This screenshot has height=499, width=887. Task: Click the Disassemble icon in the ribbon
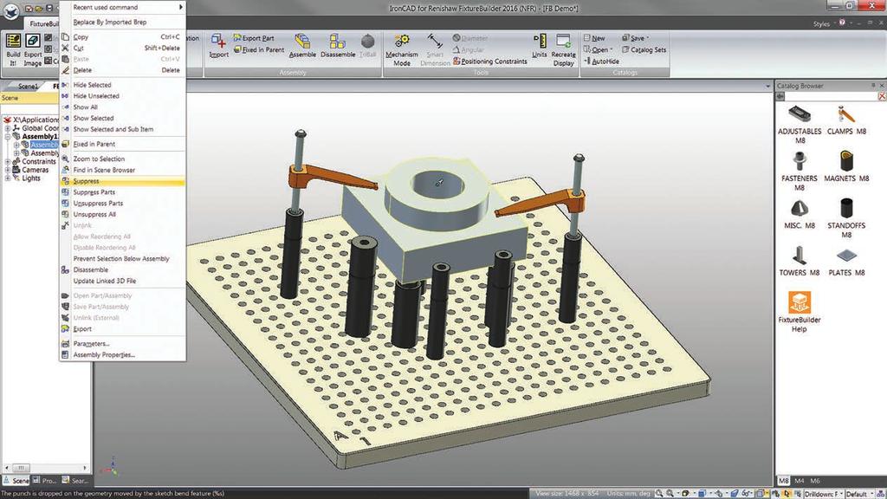338,46
